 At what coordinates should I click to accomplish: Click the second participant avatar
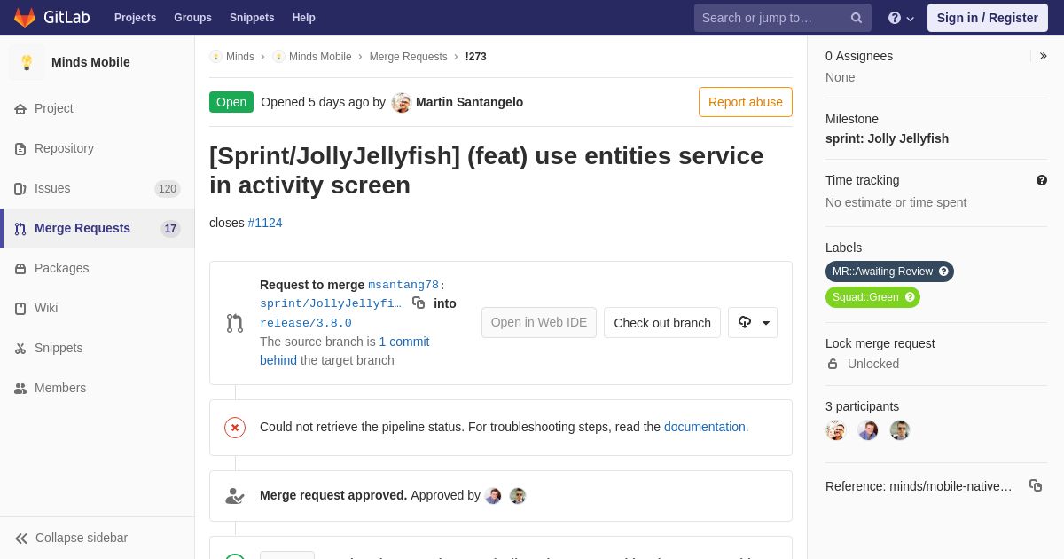point(868,430)
